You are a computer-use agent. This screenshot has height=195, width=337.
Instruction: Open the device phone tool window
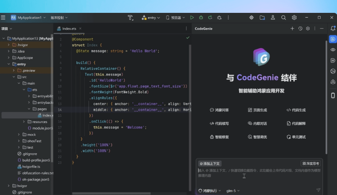[x=333, y=96]
